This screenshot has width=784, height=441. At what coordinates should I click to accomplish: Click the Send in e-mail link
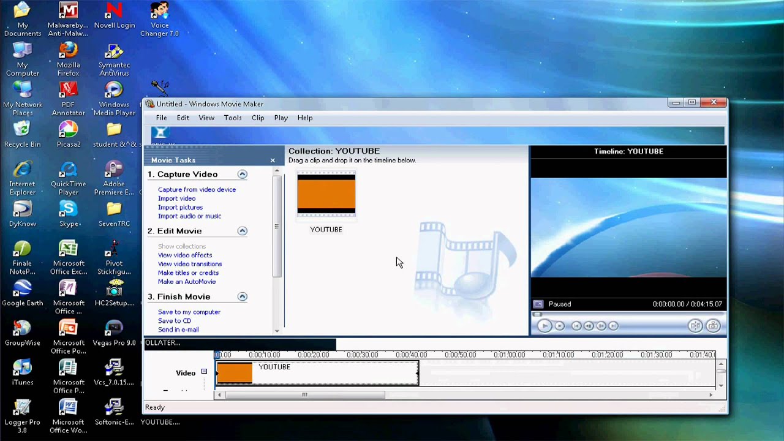coord(178,330)
